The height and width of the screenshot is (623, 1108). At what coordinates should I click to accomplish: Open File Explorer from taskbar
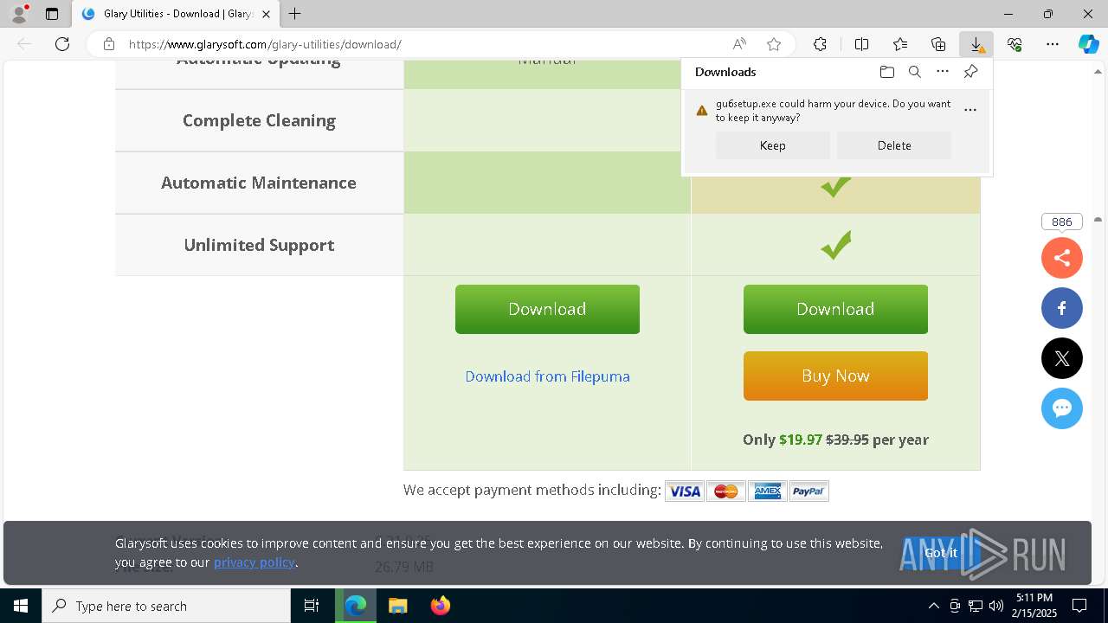coord(397,606)
